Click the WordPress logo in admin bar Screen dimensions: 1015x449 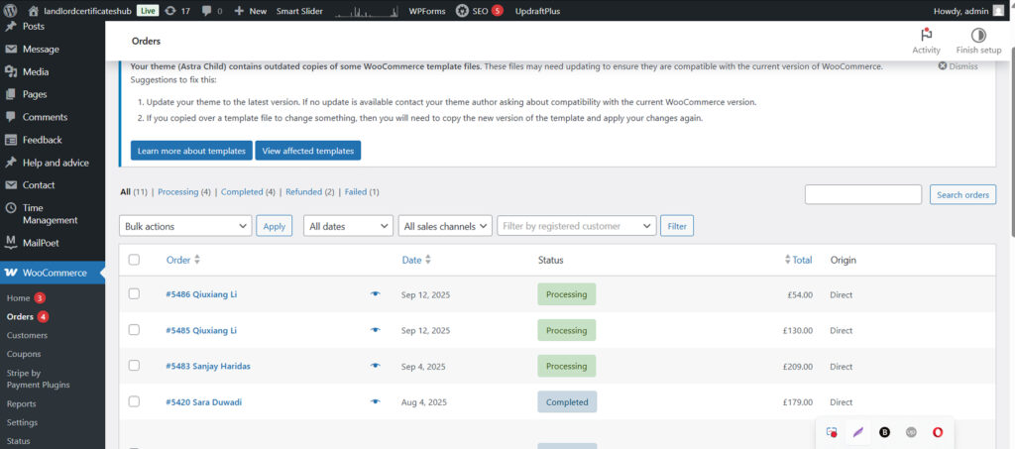coord(11,11)
